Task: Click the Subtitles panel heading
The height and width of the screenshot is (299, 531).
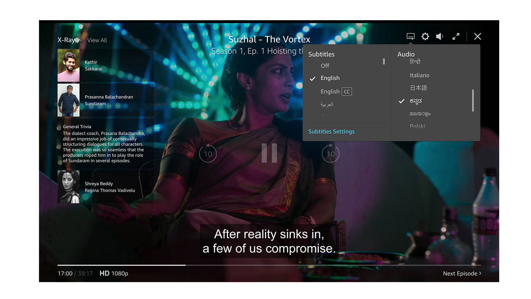Action: 321,54
